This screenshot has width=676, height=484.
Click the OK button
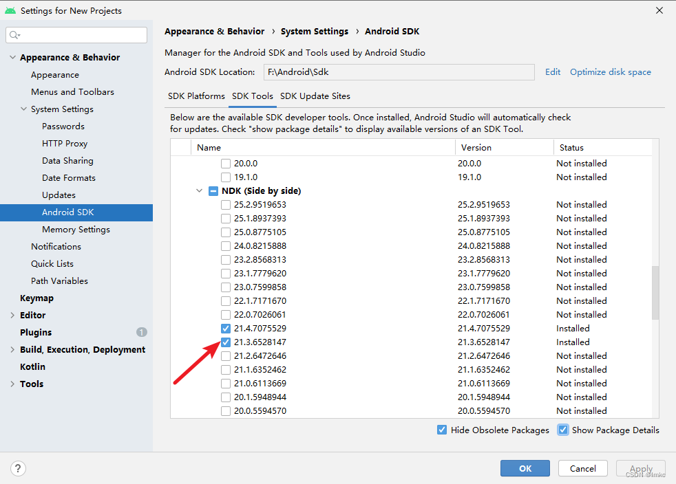click(x=525, y=468)
